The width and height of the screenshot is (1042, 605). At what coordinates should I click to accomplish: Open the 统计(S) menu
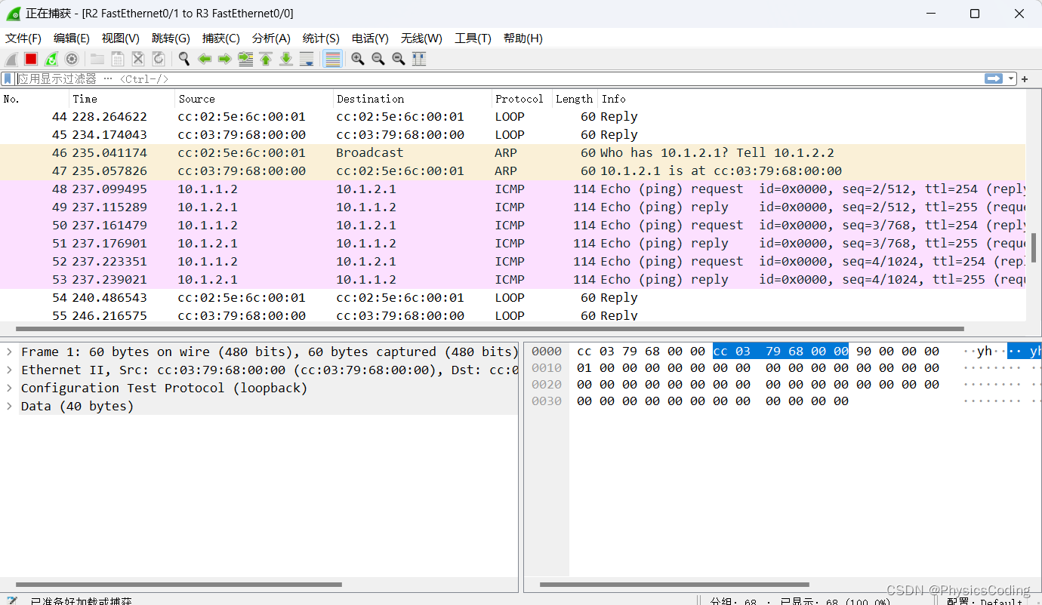[320, 38]
